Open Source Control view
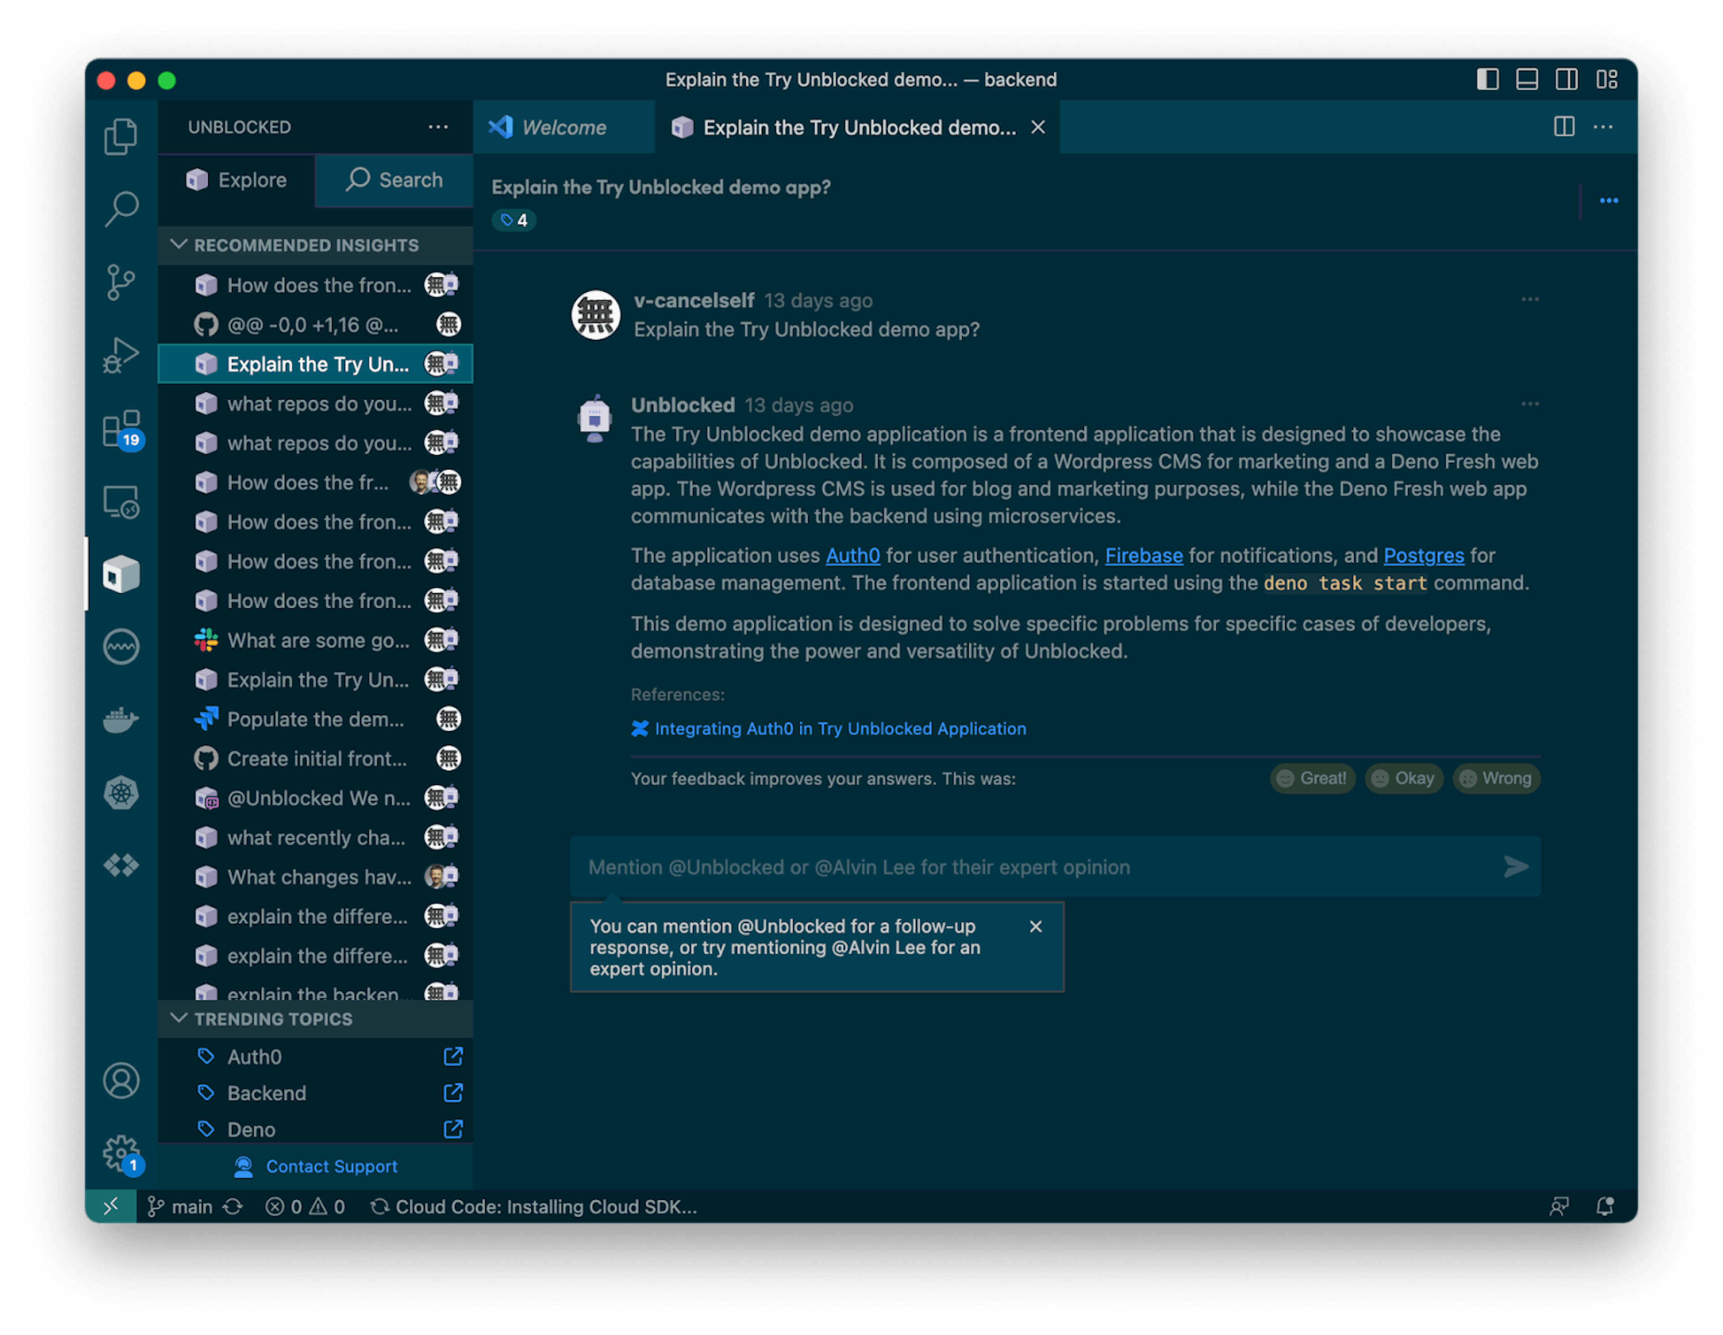The height and width of the screenshot is (1335, 1723). click(121, 282)
